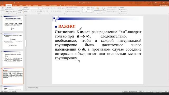Open the Упорядочить arrange menu

click(97, 10)
